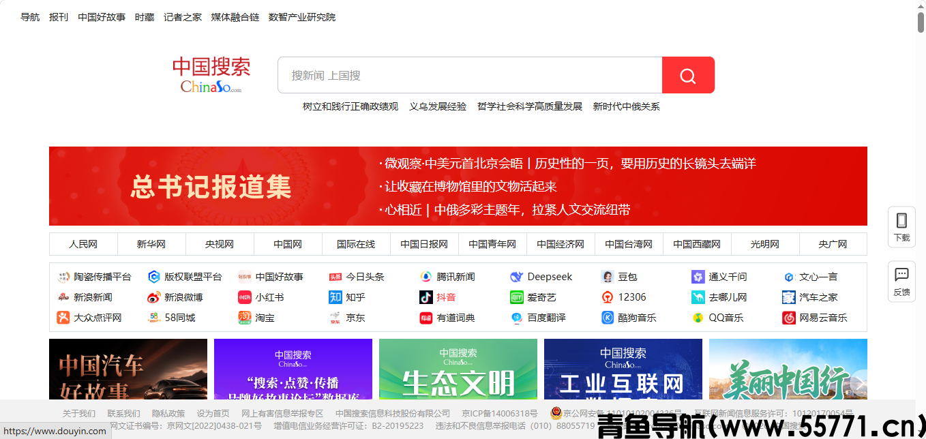Viewport: 926px width, 439px height.
Task: Open the 58同城 icon
Action: 154,318
